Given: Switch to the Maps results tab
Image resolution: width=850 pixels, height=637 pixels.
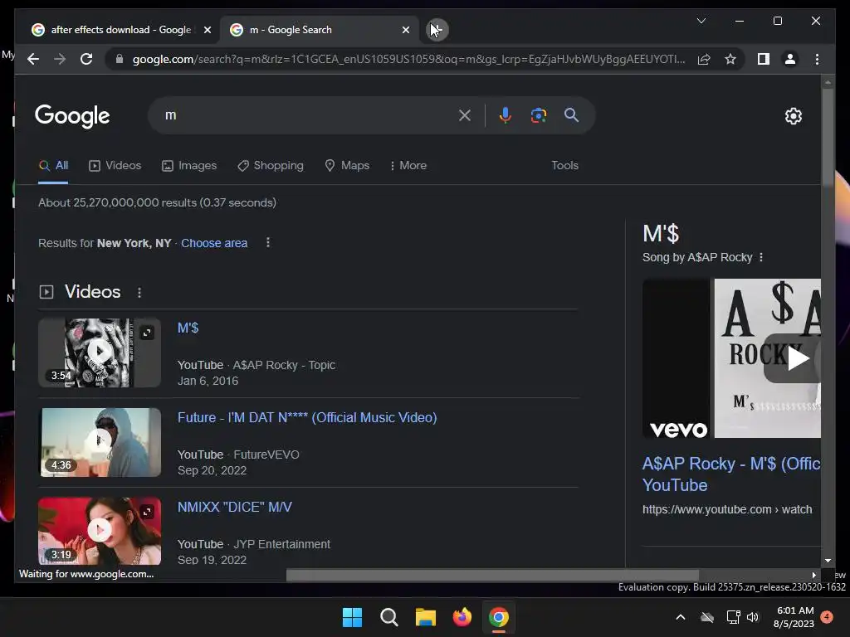Looking at the screenshot, I should tap(347, 166).
